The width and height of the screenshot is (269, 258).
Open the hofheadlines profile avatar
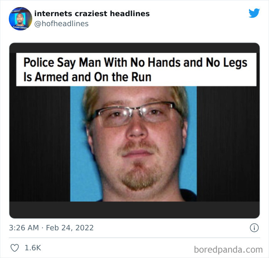[x=20, y=19]
